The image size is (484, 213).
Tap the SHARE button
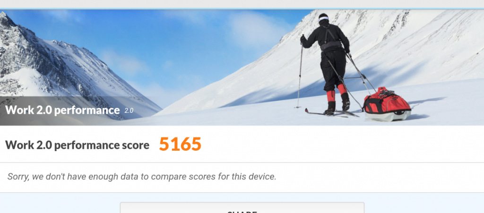click(242, 208)
